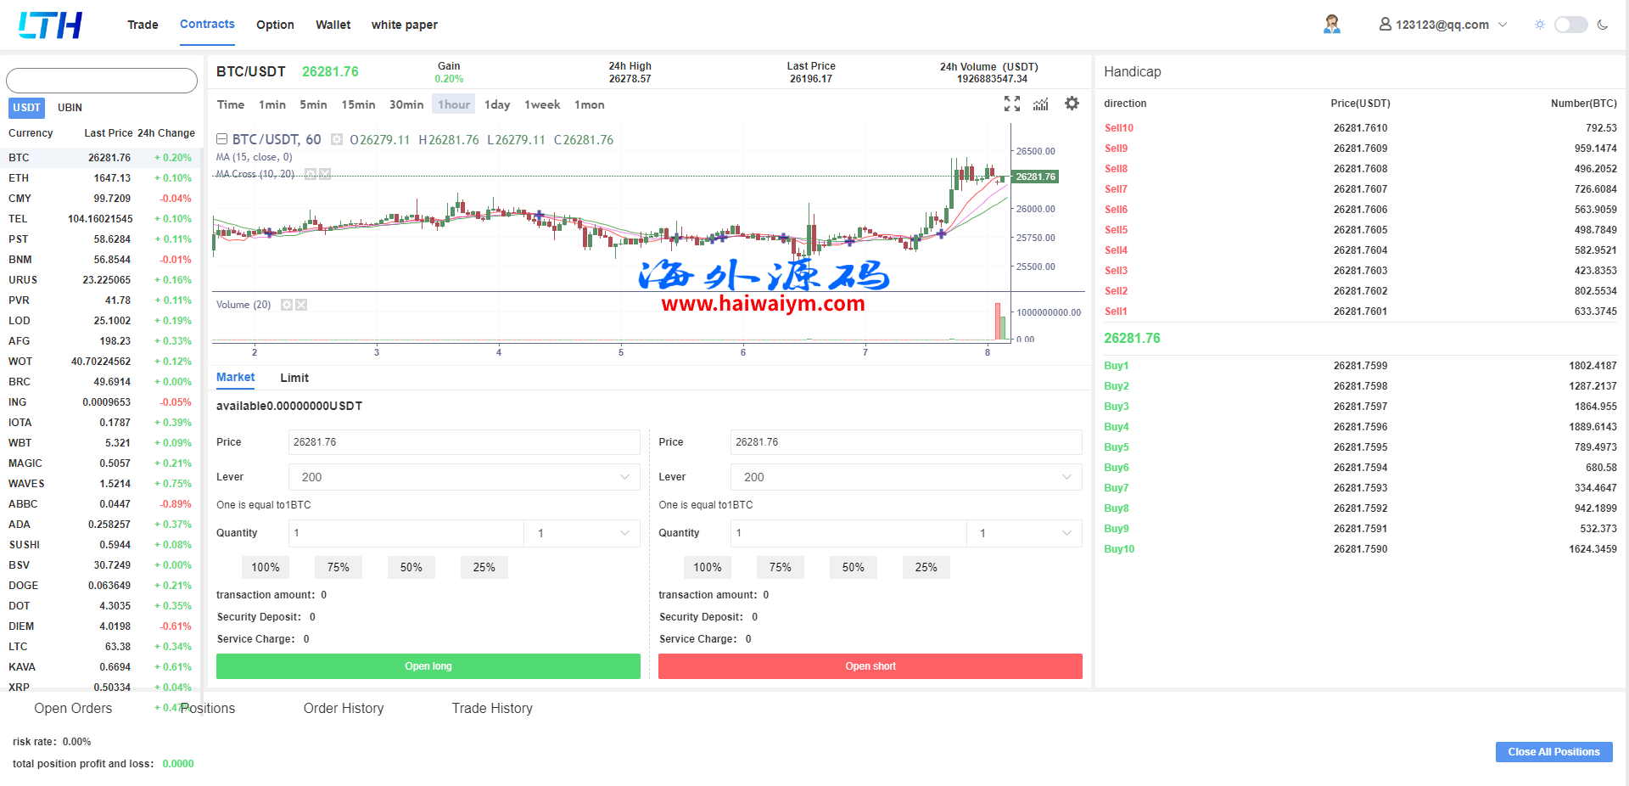Open chart settings gear
The height and width of the screenshot is (786, 1629).
1072,104
